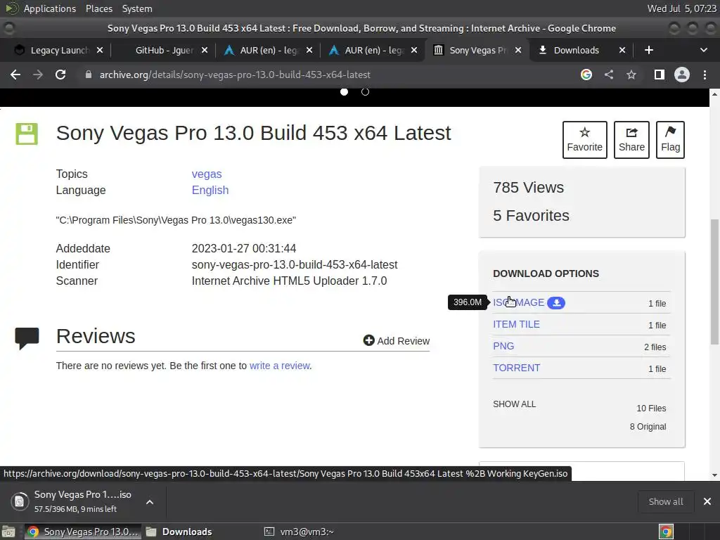Download the ISO IMAGE file
Screen dimensions: 720x540
518,302
